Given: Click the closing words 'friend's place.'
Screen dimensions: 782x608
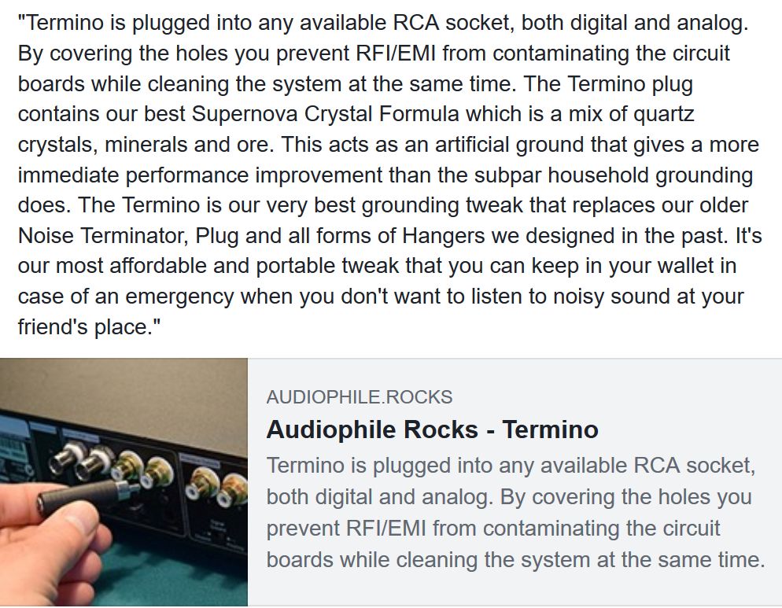Looking at the screenshot, I should [89, 326].
